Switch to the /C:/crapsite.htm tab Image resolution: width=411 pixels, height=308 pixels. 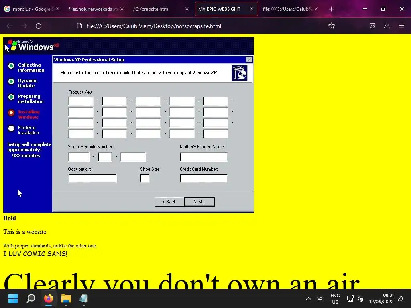[161, 9]
